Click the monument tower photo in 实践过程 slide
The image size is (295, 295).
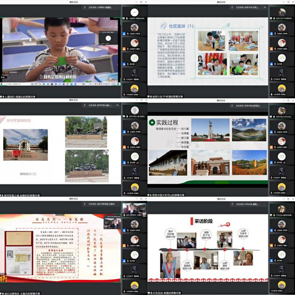point(210,130)
